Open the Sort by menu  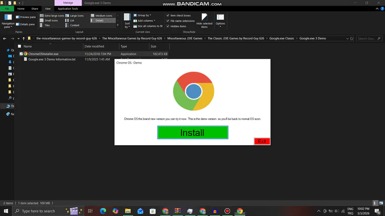coord(127,21)
